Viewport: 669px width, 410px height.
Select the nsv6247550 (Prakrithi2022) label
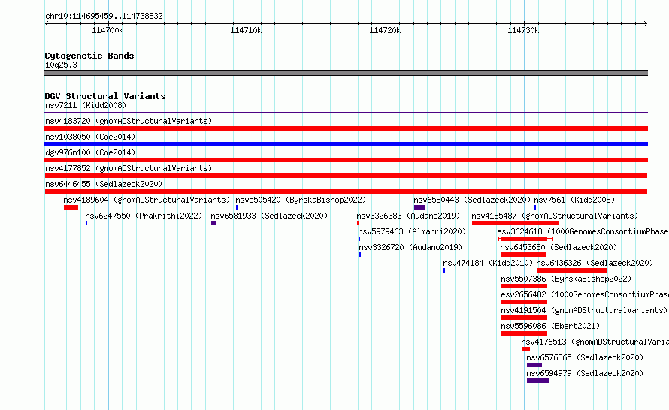(x=144, y=216)
